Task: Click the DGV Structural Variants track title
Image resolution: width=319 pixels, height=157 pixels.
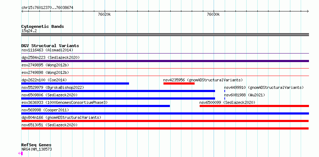Action: click(50, 46)
